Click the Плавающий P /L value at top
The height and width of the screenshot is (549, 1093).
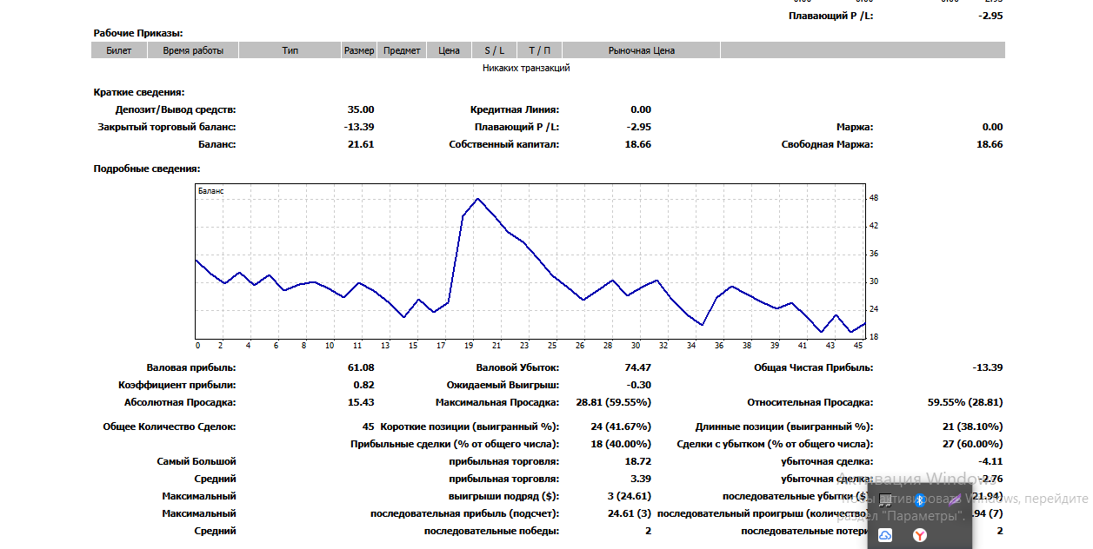[x=990, y=16]
